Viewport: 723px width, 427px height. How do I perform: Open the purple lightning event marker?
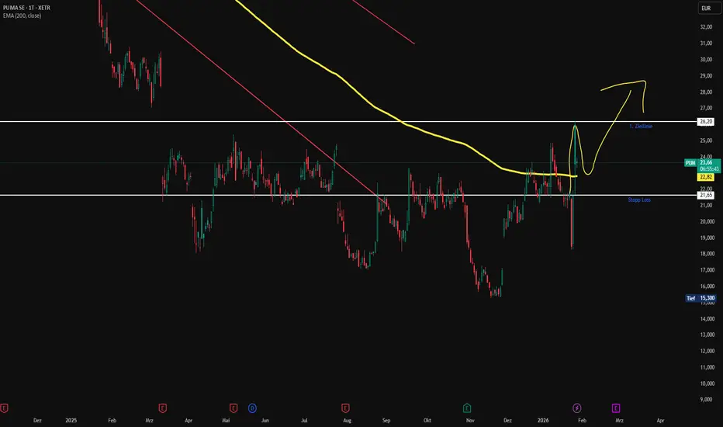pyautogui.click(x=577, y=408)
